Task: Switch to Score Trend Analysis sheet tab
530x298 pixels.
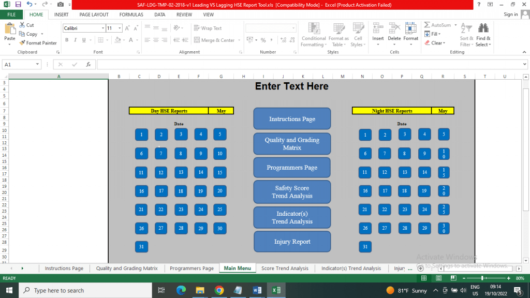Action: point(285,269)
